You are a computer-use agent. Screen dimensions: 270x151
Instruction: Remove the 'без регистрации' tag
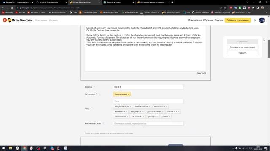[x=130, y=107]
